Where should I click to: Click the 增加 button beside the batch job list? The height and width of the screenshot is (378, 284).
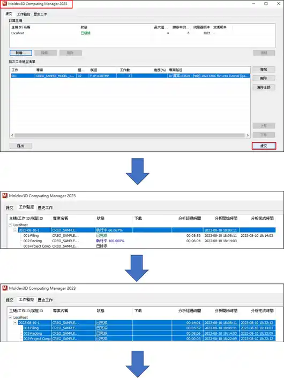click(264, 70)
